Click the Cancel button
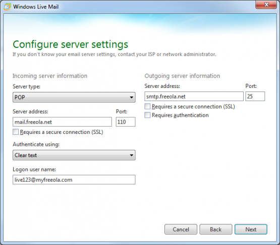This screenshot has height=245, width=280. tap(181, 229)
